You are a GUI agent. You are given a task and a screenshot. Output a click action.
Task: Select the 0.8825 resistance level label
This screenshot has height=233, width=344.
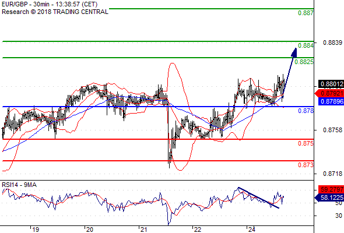(304, 62)
